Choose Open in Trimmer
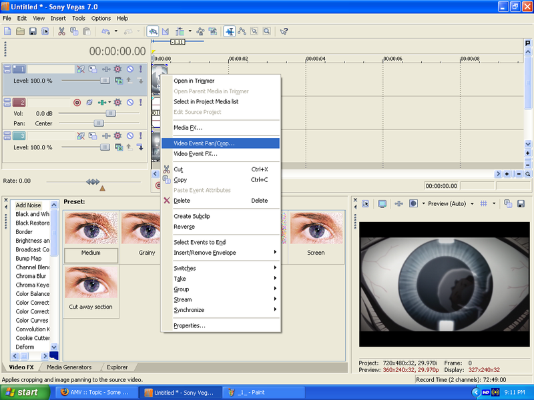The height and width of the screenshot is (400, 534). (220, 81)
